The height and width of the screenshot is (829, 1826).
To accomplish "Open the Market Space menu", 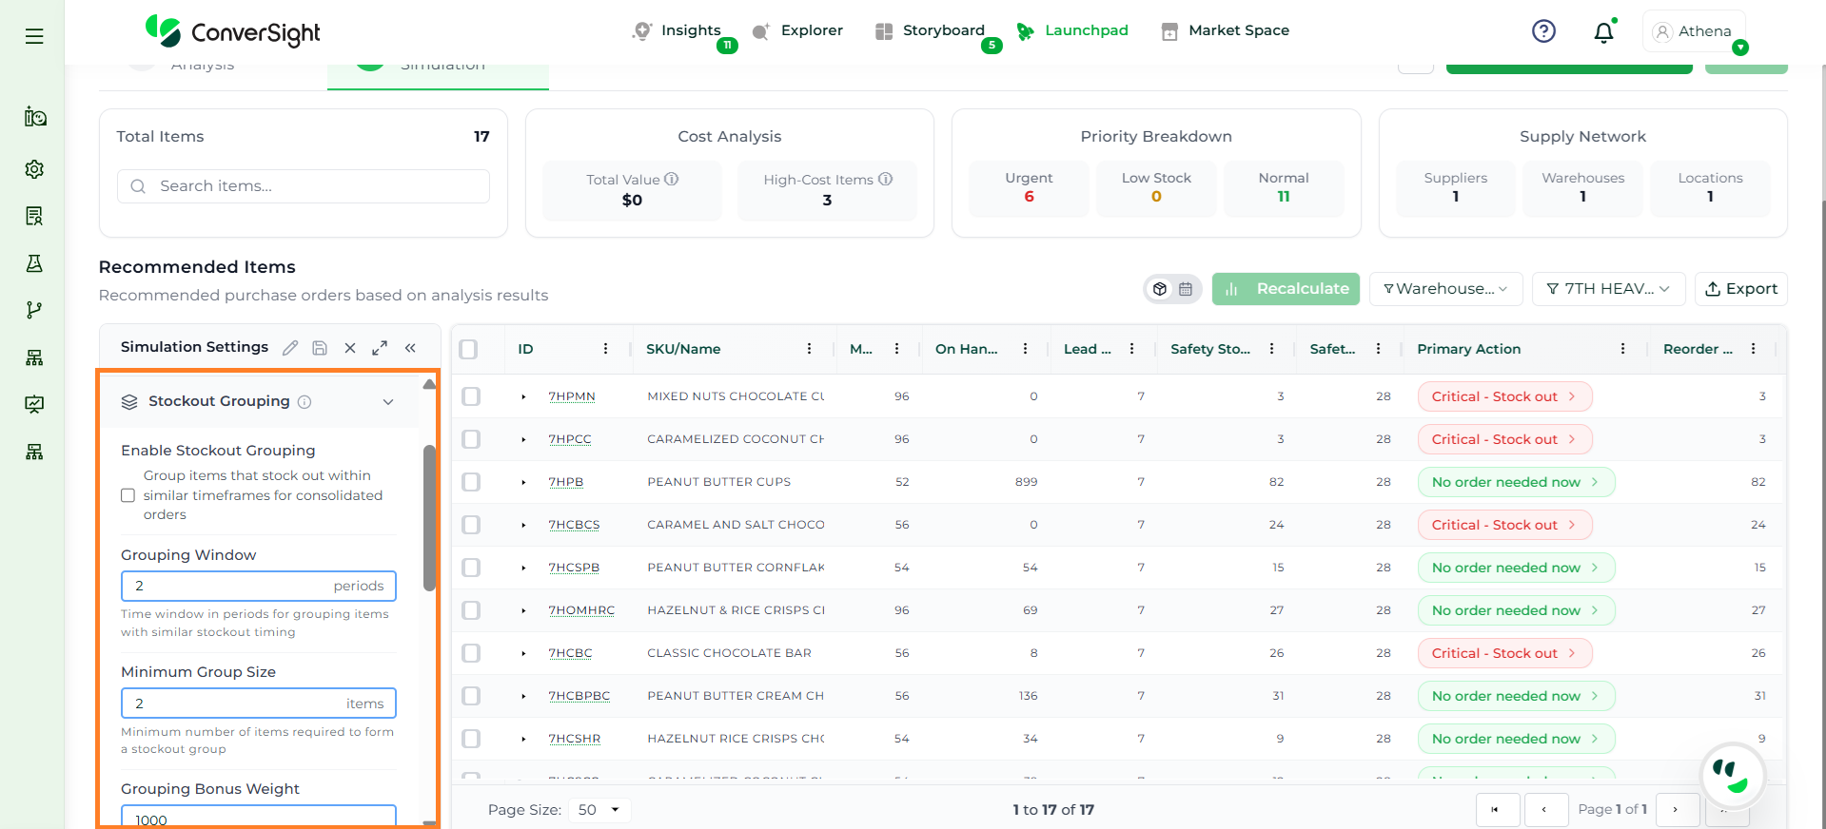I will click(x=1226, y=30).
